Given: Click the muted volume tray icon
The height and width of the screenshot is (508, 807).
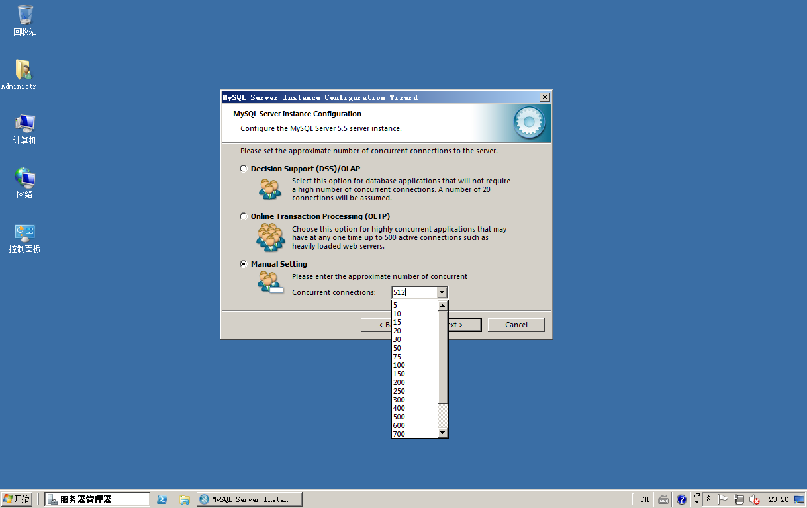Looking at the screenshot, I should [x=753, y=499].
